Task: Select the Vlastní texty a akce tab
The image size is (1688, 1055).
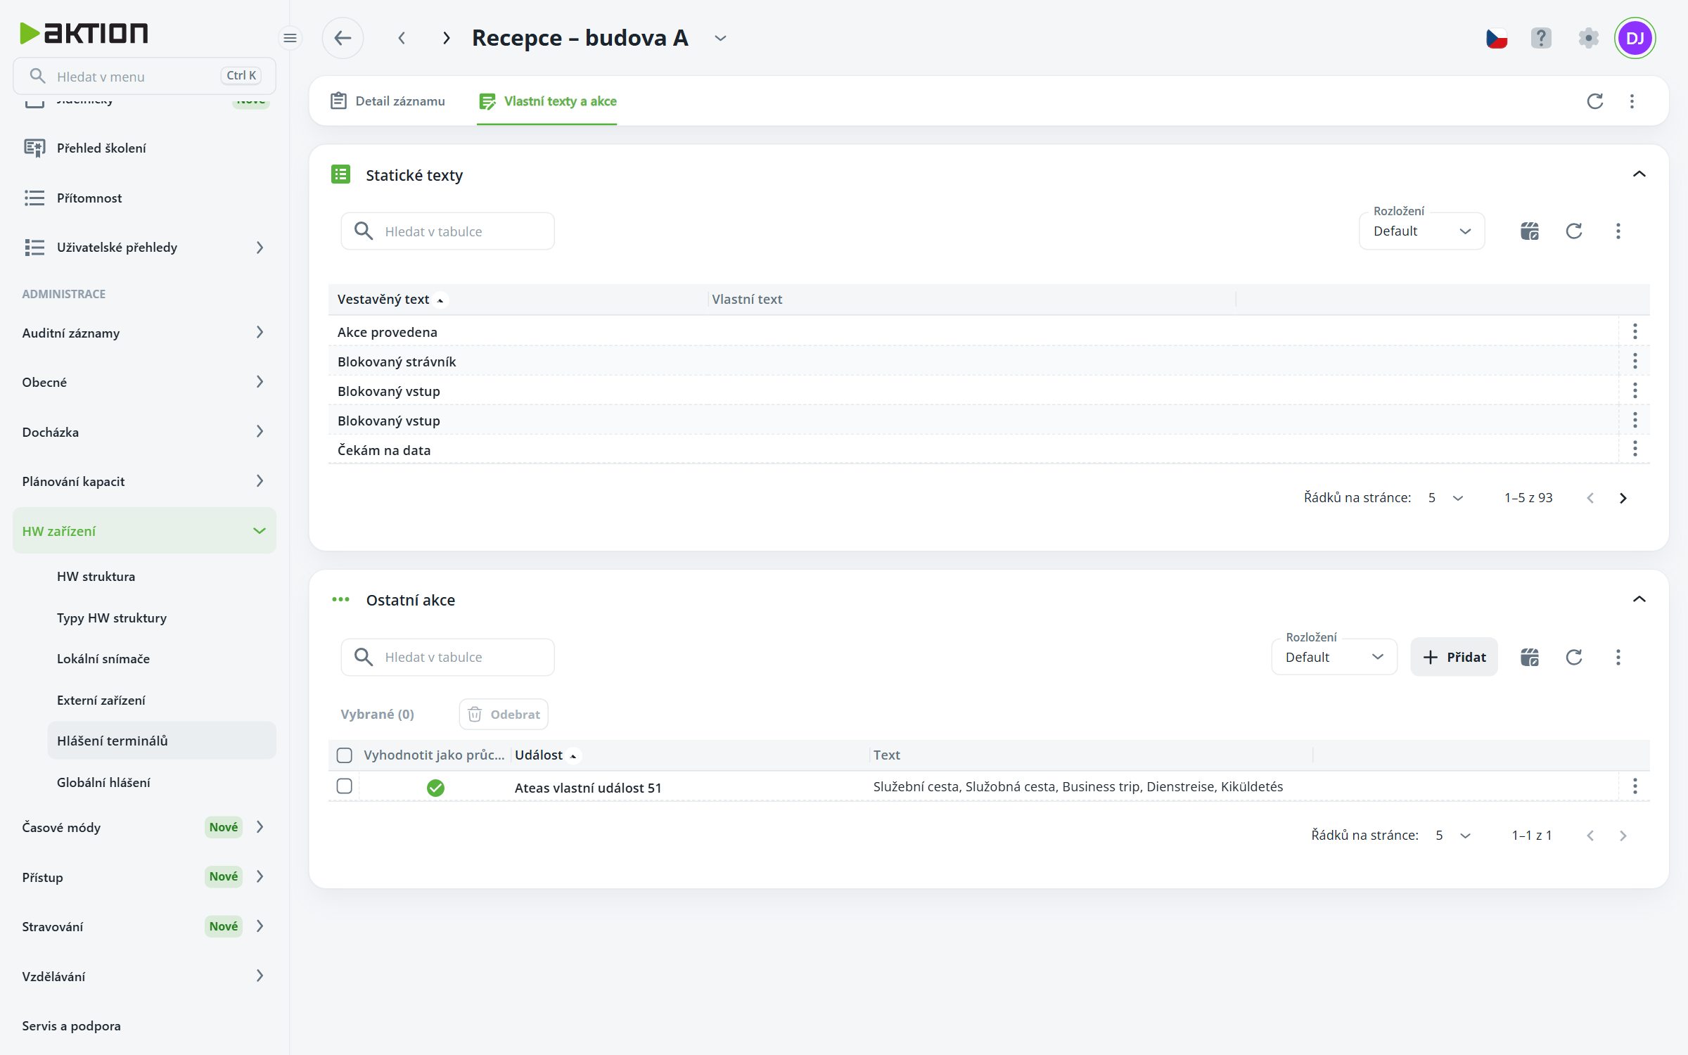Action: click(x=547, y=101)
